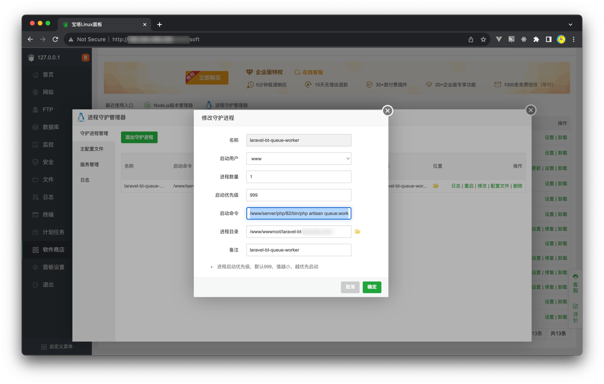Viewport: 604px width, 384px height.
Task: Click the 文件 files sidebar icon
Action: pos(35,180)
